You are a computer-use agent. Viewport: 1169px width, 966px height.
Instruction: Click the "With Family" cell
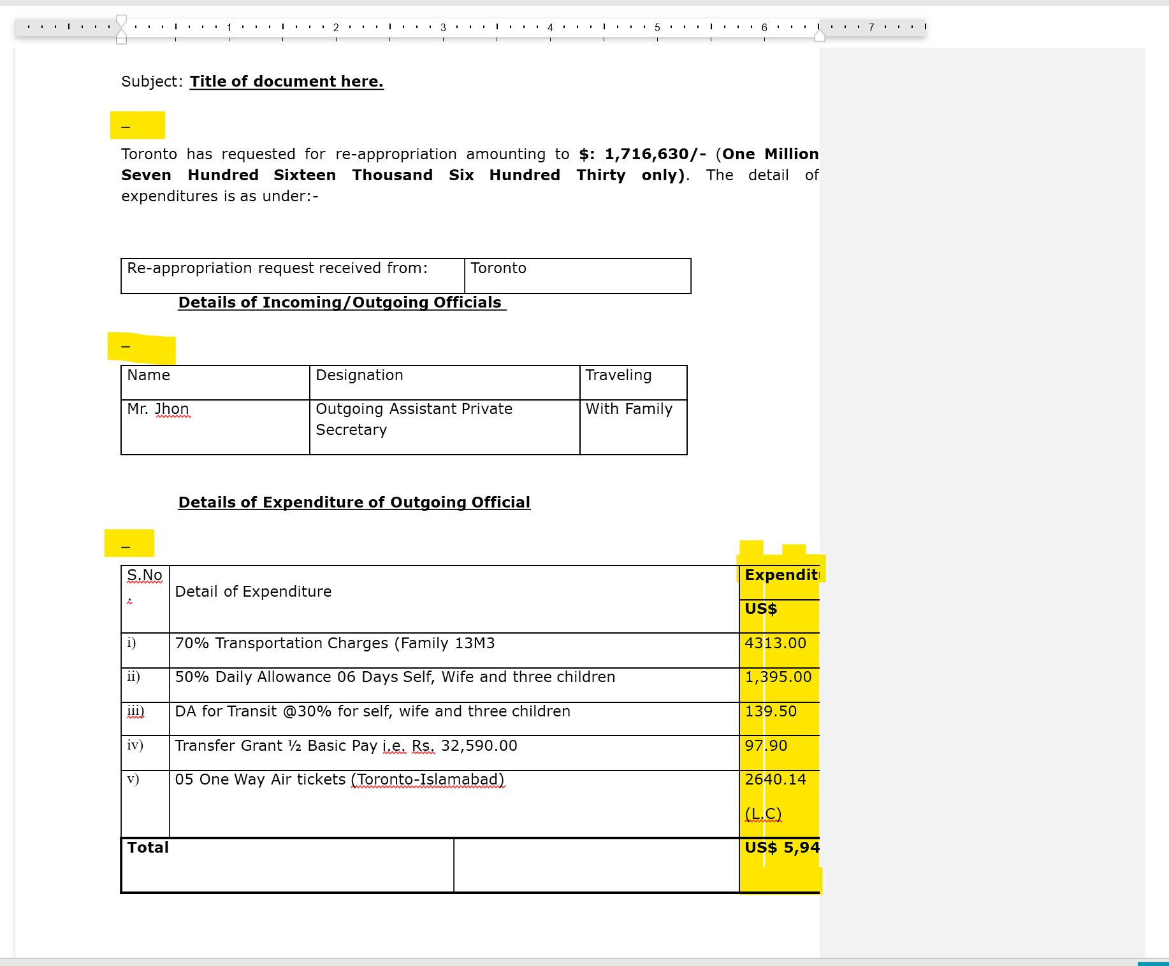pyautogui.click(x=634, y=427)
